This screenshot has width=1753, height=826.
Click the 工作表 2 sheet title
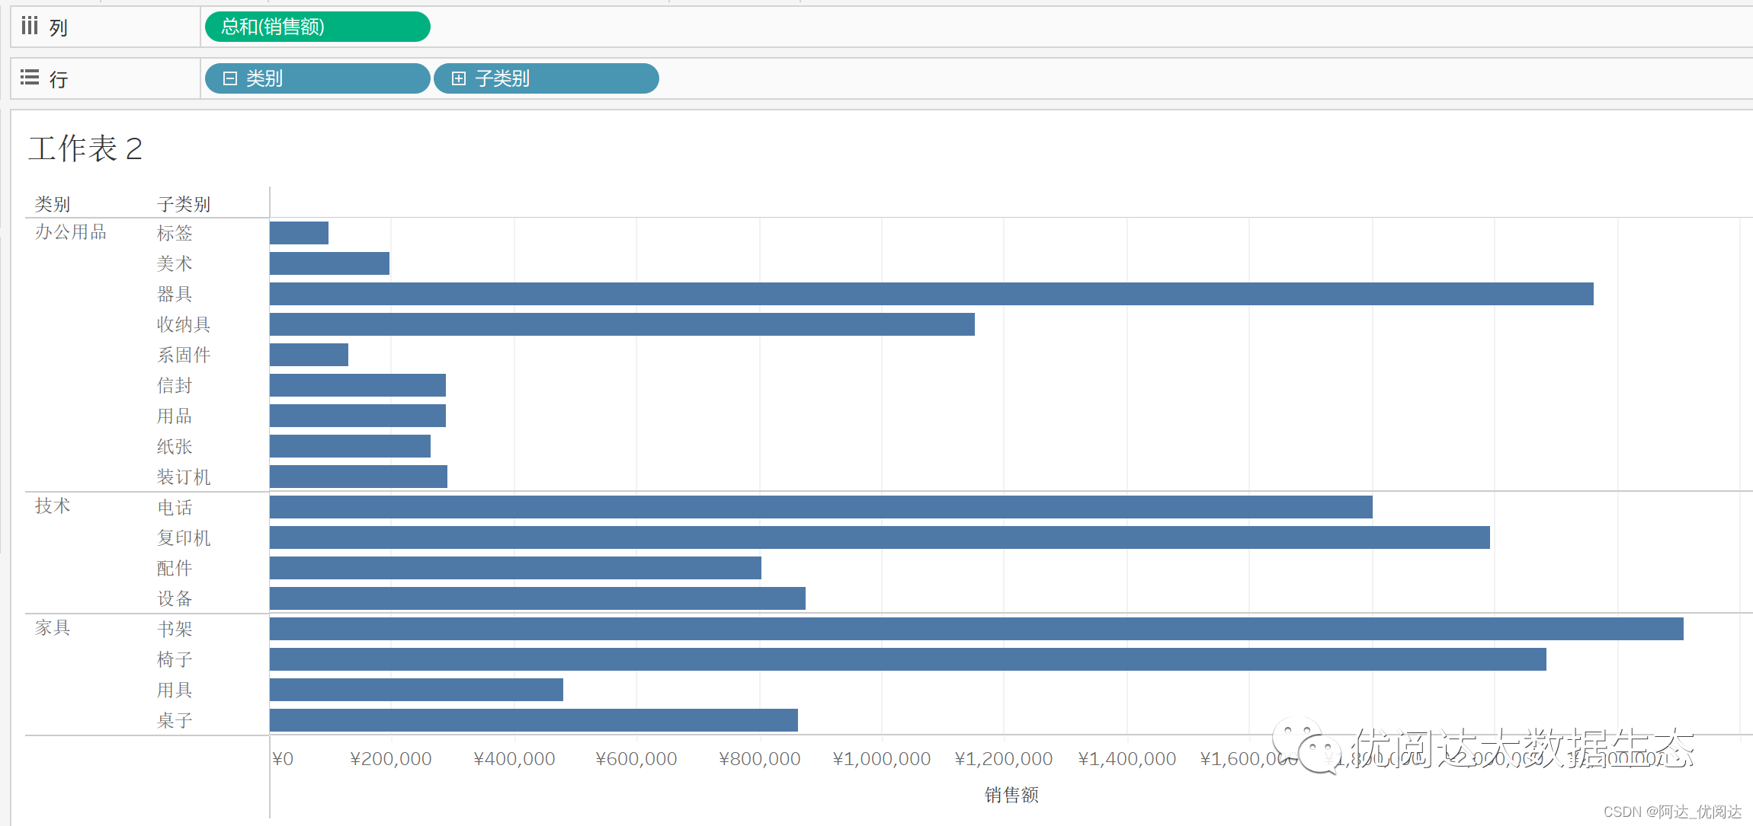point(85,148)
